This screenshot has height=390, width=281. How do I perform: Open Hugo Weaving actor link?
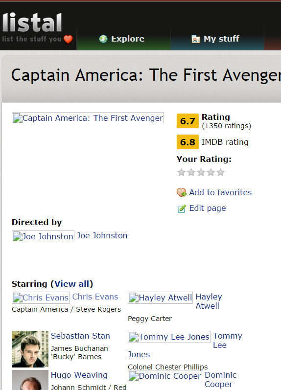pos(79,375)
